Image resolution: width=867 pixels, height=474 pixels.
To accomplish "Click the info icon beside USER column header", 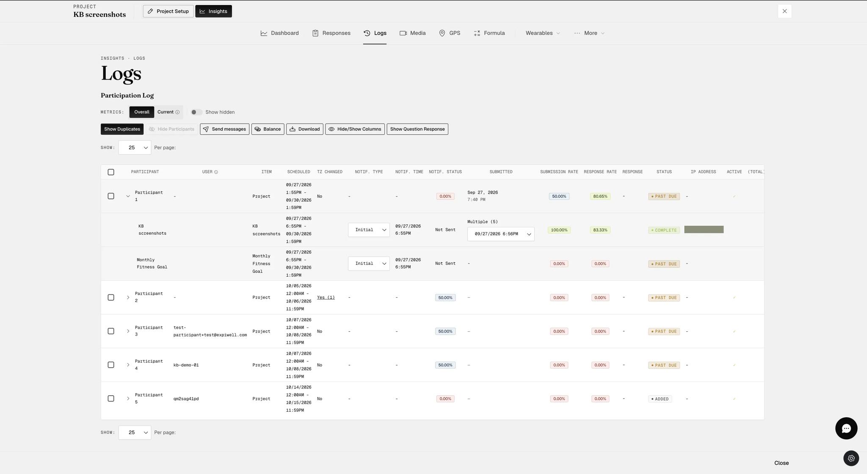I will pyautogui.click(x=216, y=172).
